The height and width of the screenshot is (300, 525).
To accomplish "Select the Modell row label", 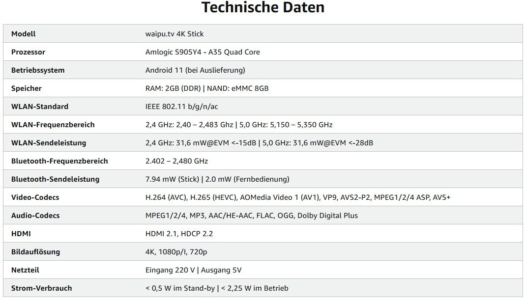I will coord(24,34).
